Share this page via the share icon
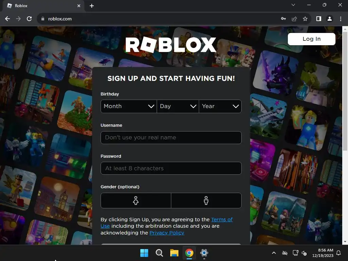Image resolution: width=348 pixels, height=261 pixels. point(294,19)
